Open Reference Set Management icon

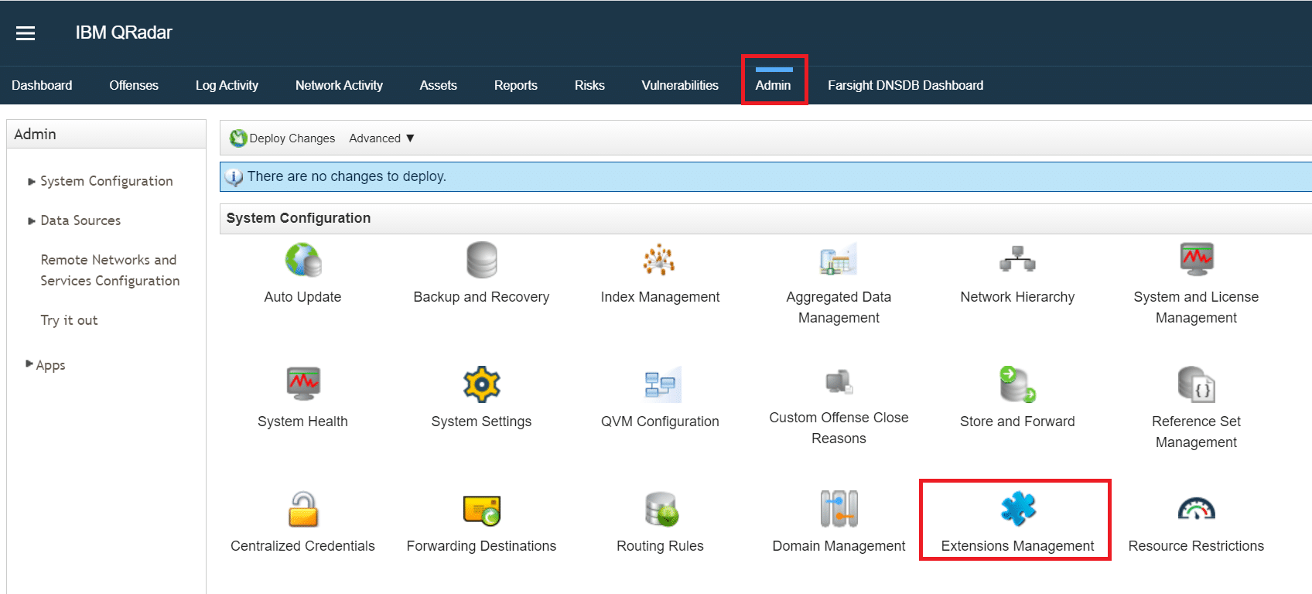point(1197,384)
